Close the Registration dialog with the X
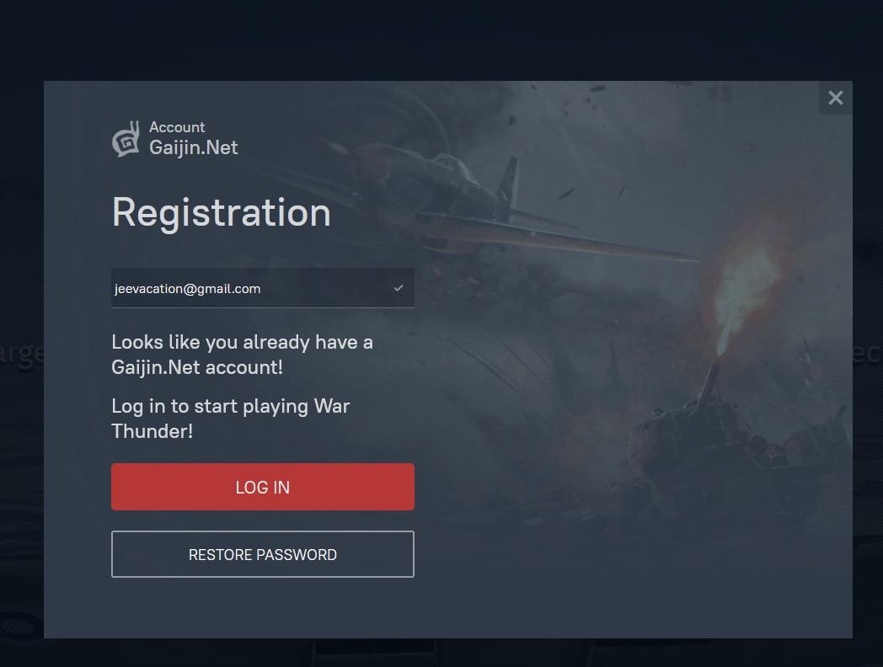The height and width of the screenshot is (667, 883). 835,98
